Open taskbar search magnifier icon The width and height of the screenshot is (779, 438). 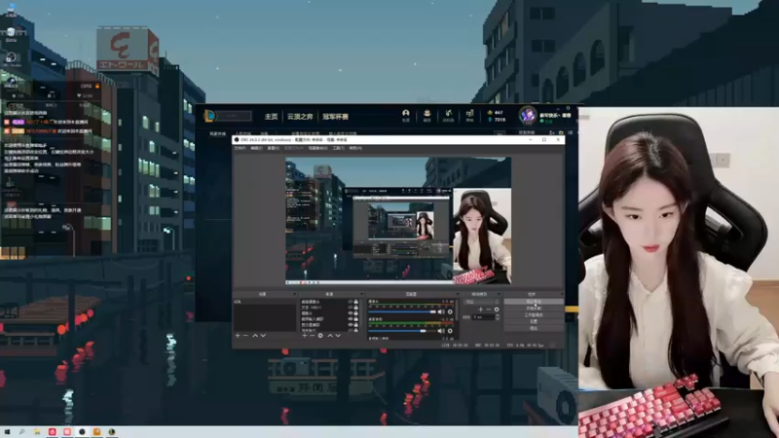point(21,432)
